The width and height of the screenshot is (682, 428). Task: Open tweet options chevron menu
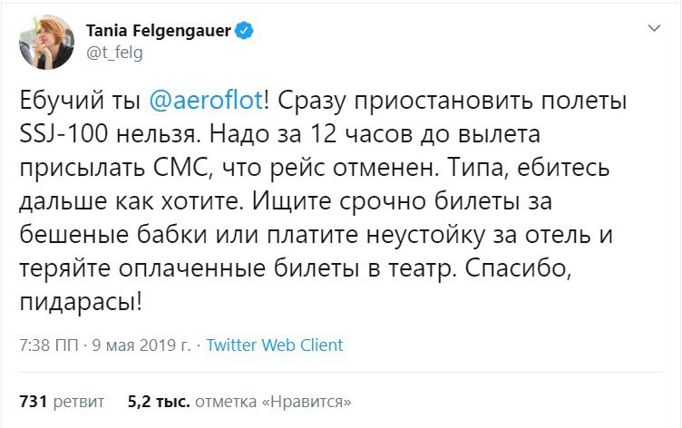click(653, 32)
